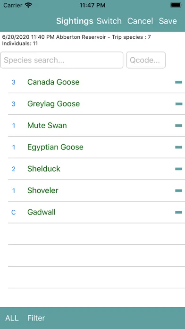Select the Sightings tab in header
The image size is (185, 329).
[75, 21]
